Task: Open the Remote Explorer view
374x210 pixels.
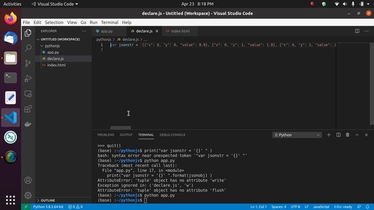Action: [28, 94]
